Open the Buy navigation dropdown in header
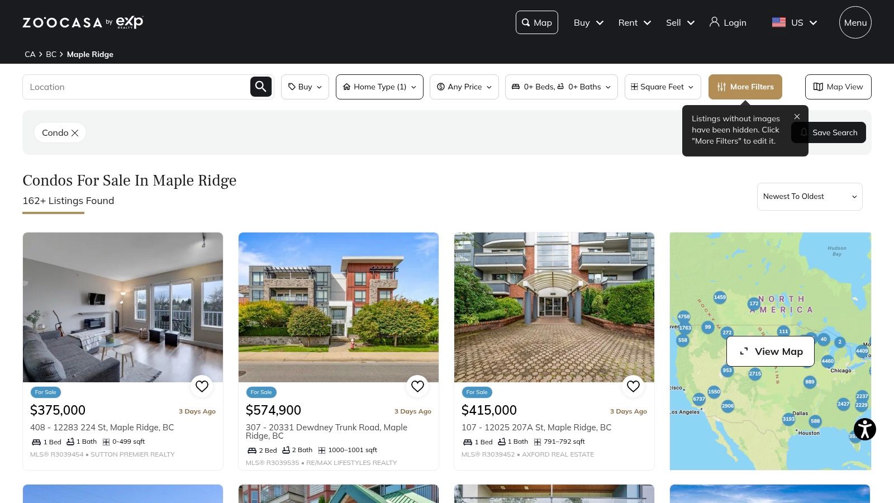 click(x=588, y=22)
